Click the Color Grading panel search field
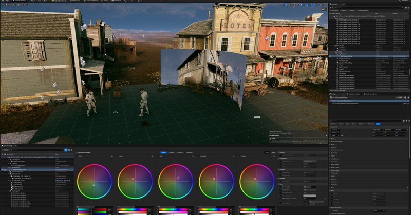 click(36, 150)
